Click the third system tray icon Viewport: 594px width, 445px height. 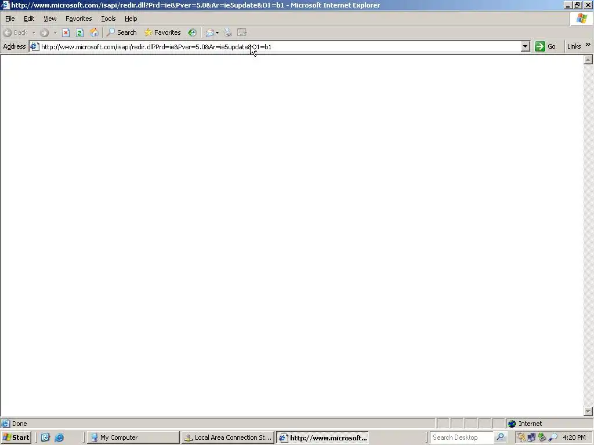(x=542, y=437)
